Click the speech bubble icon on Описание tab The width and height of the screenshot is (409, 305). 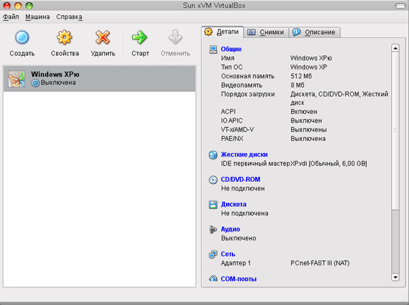tap(297, 32)
